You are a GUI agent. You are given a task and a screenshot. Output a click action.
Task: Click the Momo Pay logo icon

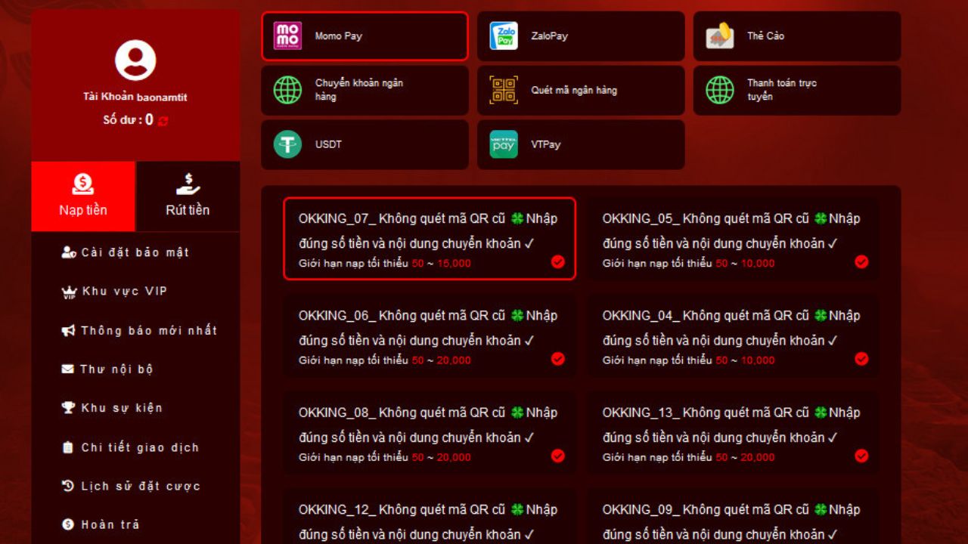[x=287, y=36]
